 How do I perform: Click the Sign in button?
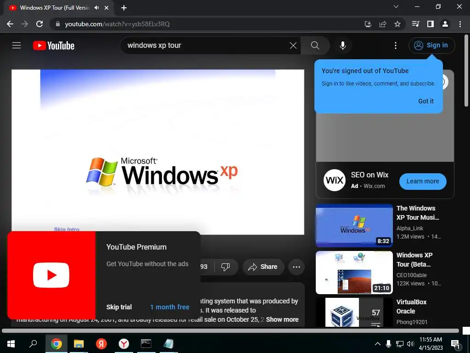pyautogui.click(x=431, y=46)
